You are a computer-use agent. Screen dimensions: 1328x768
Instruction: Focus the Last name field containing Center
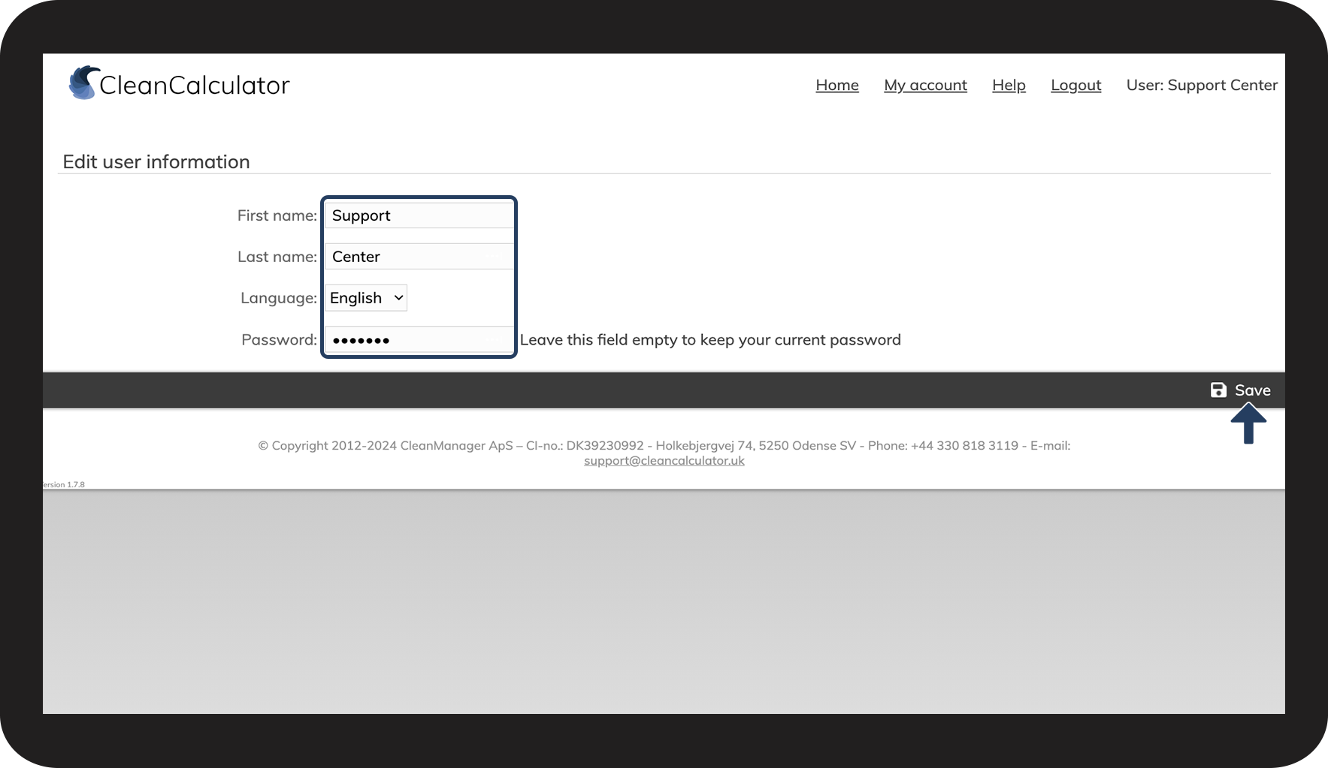click(x=418, y=257)
